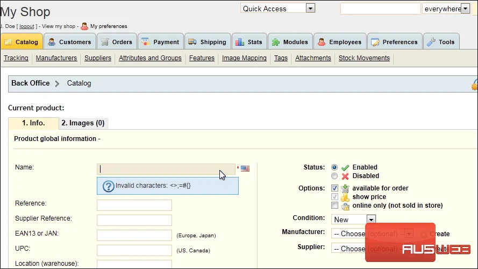Screen dimensions: 478x269
Task: Open the Features submenu link
Action: [x=202, y=58]
